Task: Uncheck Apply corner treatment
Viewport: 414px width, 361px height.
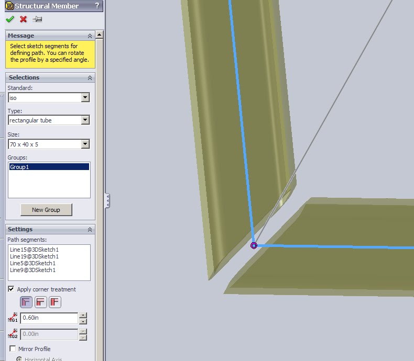Action: click(11, 289)
